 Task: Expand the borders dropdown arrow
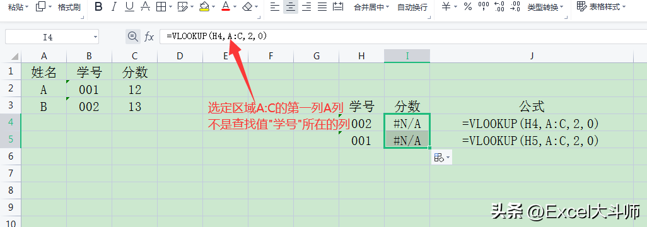170,7
